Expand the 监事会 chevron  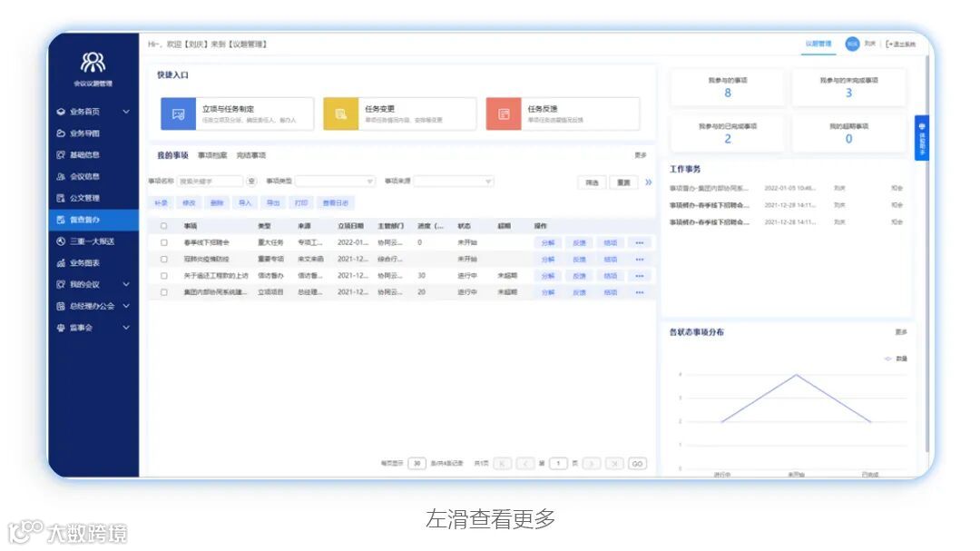pos(126,328)
